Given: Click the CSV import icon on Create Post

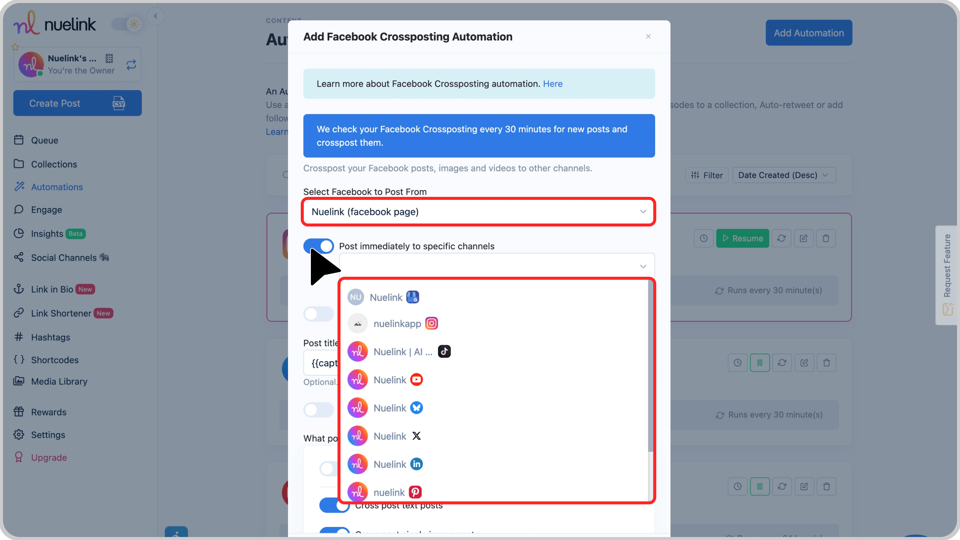Looking at the screenshot, I should [x=118, y=103].
